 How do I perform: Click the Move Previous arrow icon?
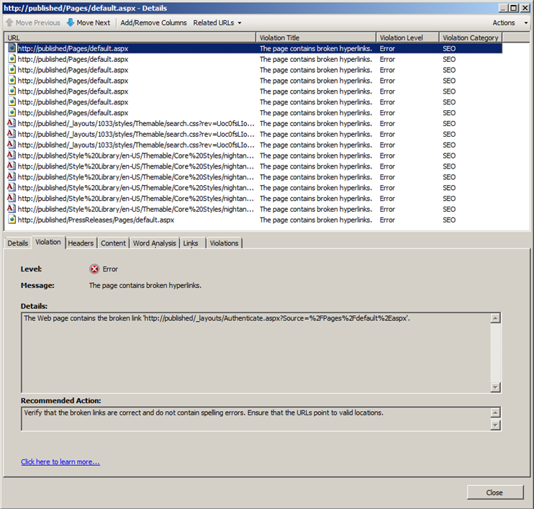pos(9,23)
